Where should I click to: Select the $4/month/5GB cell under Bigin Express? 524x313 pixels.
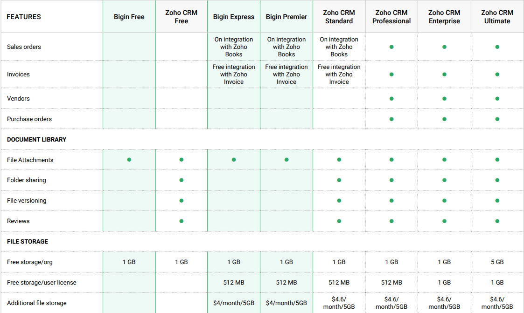(233, 303)
